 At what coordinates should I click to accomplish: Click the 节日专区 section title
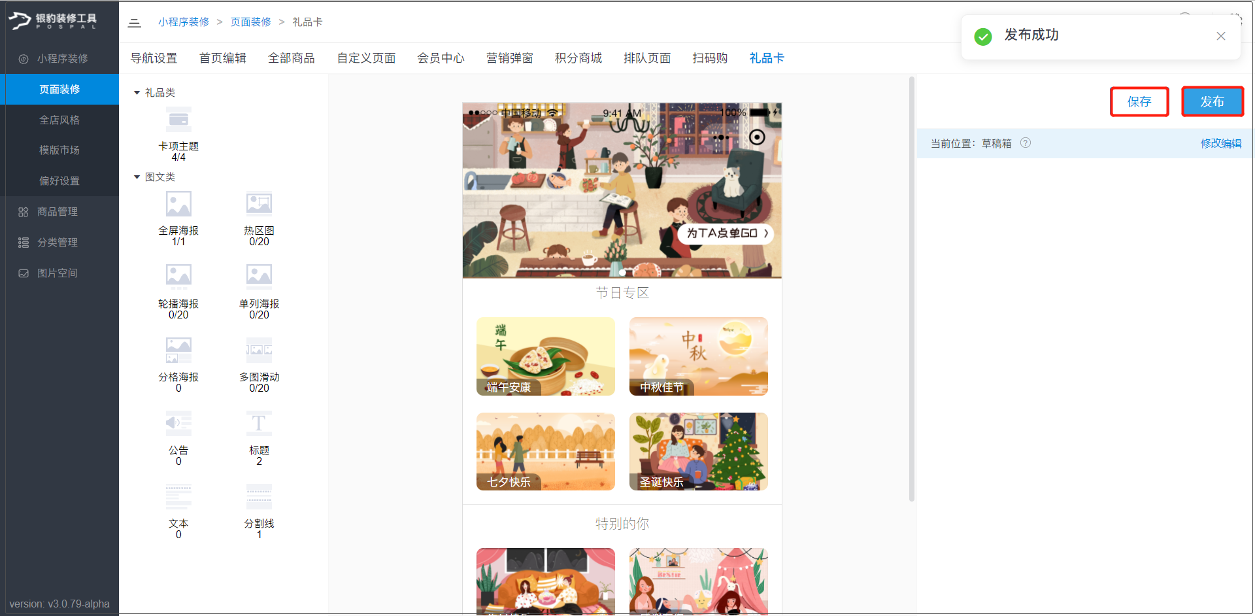(622, 292)
